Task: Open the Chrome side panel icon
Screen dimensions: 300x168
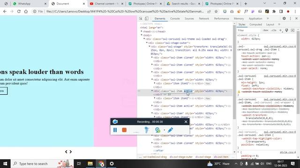Action: point(281,11)
